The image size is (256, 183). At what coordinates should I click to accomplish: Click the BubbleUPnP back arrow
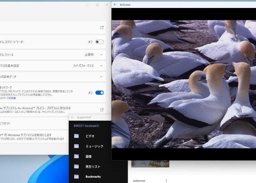[73, 117]
